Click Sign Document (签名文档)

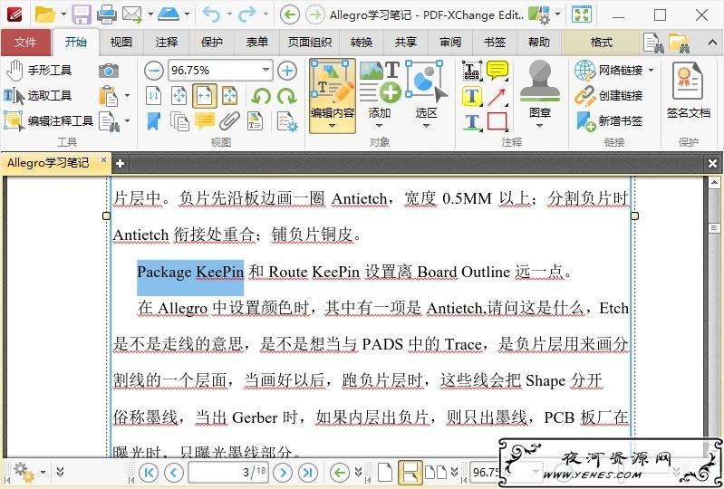(x=688, y=91)
